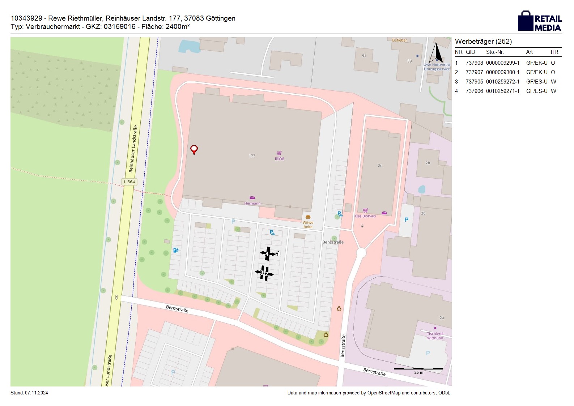
Task: Click the traffic light icon at Benzstraße junction
Action: point(116,297)
